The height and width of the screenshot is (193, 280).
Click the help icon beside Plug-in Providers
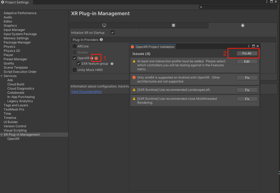coord(101,40)
